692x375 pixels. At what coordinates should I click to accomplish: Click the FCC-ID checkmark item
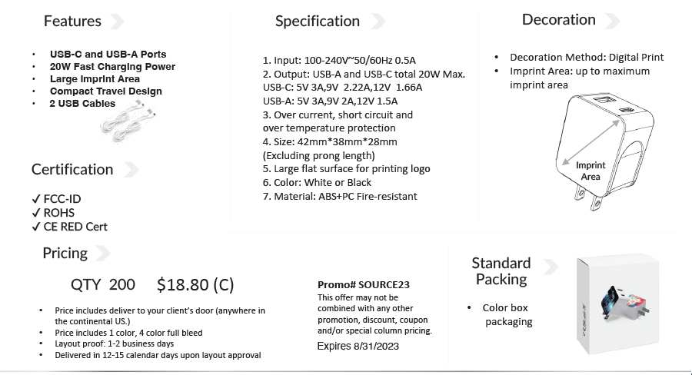56,199
